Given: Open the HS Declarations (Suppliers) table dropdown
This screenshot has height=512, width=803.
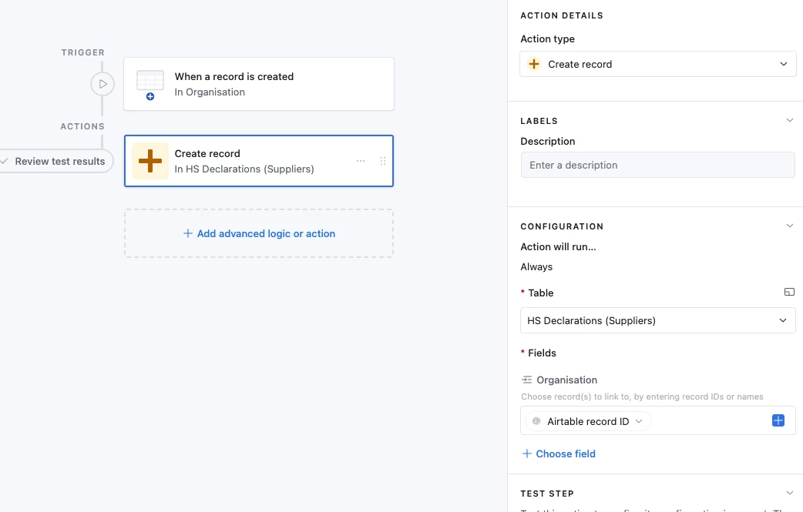Looking at the screenshot, I should (x=657, y=320).
